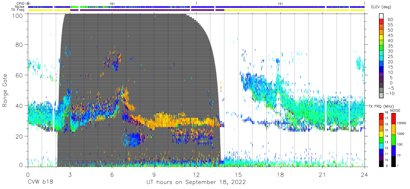Viewport: 410px width, 189px height.
Task: Click the ELEV colorbar label '55'
Action: tap(390, 25)
